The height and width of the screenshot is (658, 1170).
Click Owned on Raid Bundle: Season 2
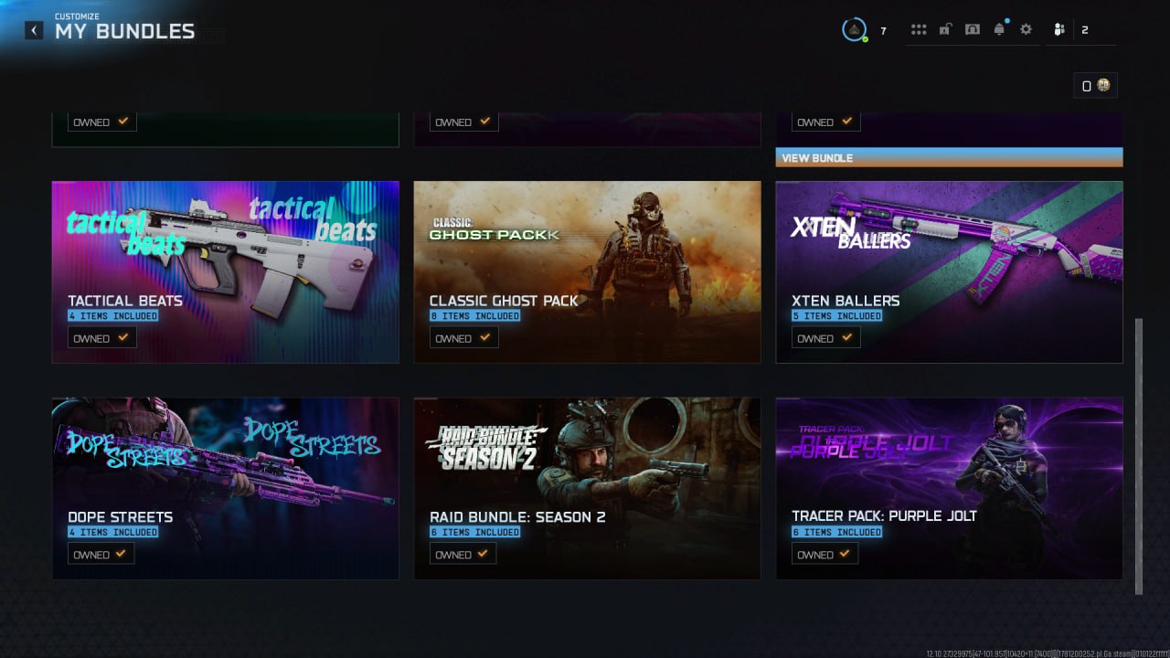click(x=463, y=554)
